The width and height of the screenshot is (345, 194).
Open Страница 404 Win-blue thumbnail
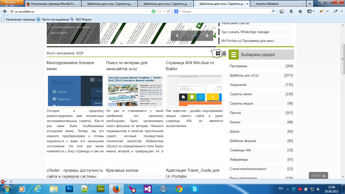click(194, 91)
